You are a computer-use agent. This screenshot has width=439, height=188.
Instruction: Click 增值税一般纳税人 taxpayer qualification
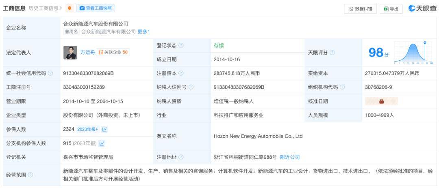[233, 101]
